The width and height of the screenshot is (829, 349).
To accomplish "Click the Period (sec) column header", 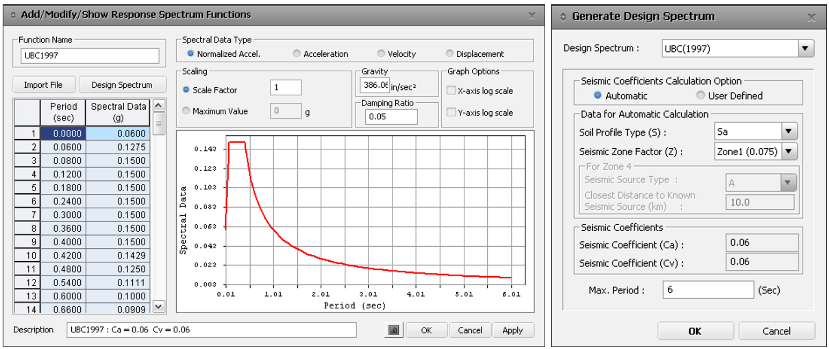I will click(x=63, y=112).
